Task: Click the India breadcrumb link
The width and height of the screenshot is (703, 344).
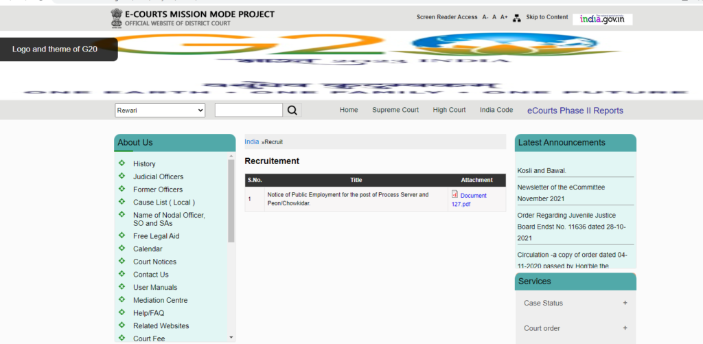Action: coord(252,141)
